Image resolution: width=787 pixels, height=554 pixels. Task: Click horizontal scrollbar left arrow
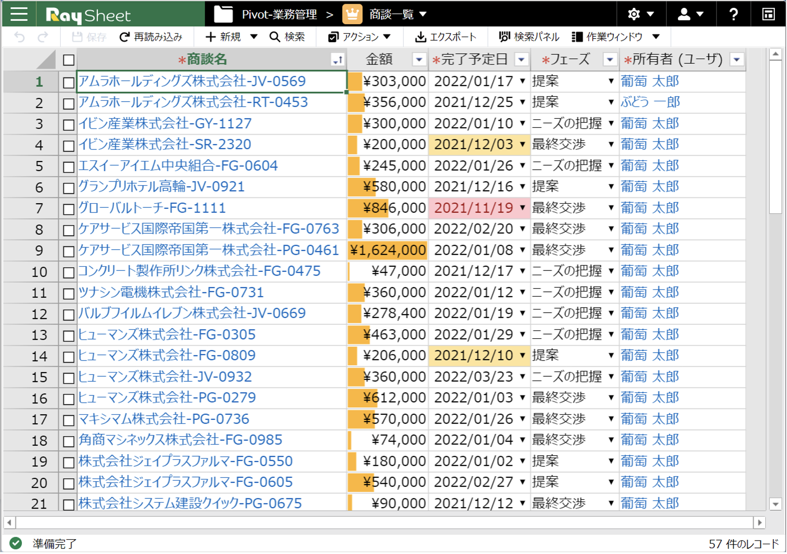[9, 522]
